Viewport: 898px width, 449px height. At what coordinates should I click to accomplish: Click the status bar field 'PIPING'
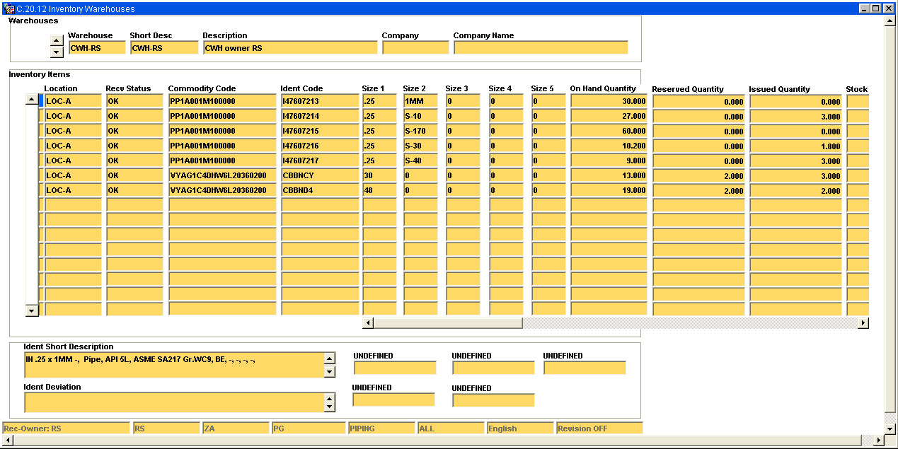(x=381, y=428)
